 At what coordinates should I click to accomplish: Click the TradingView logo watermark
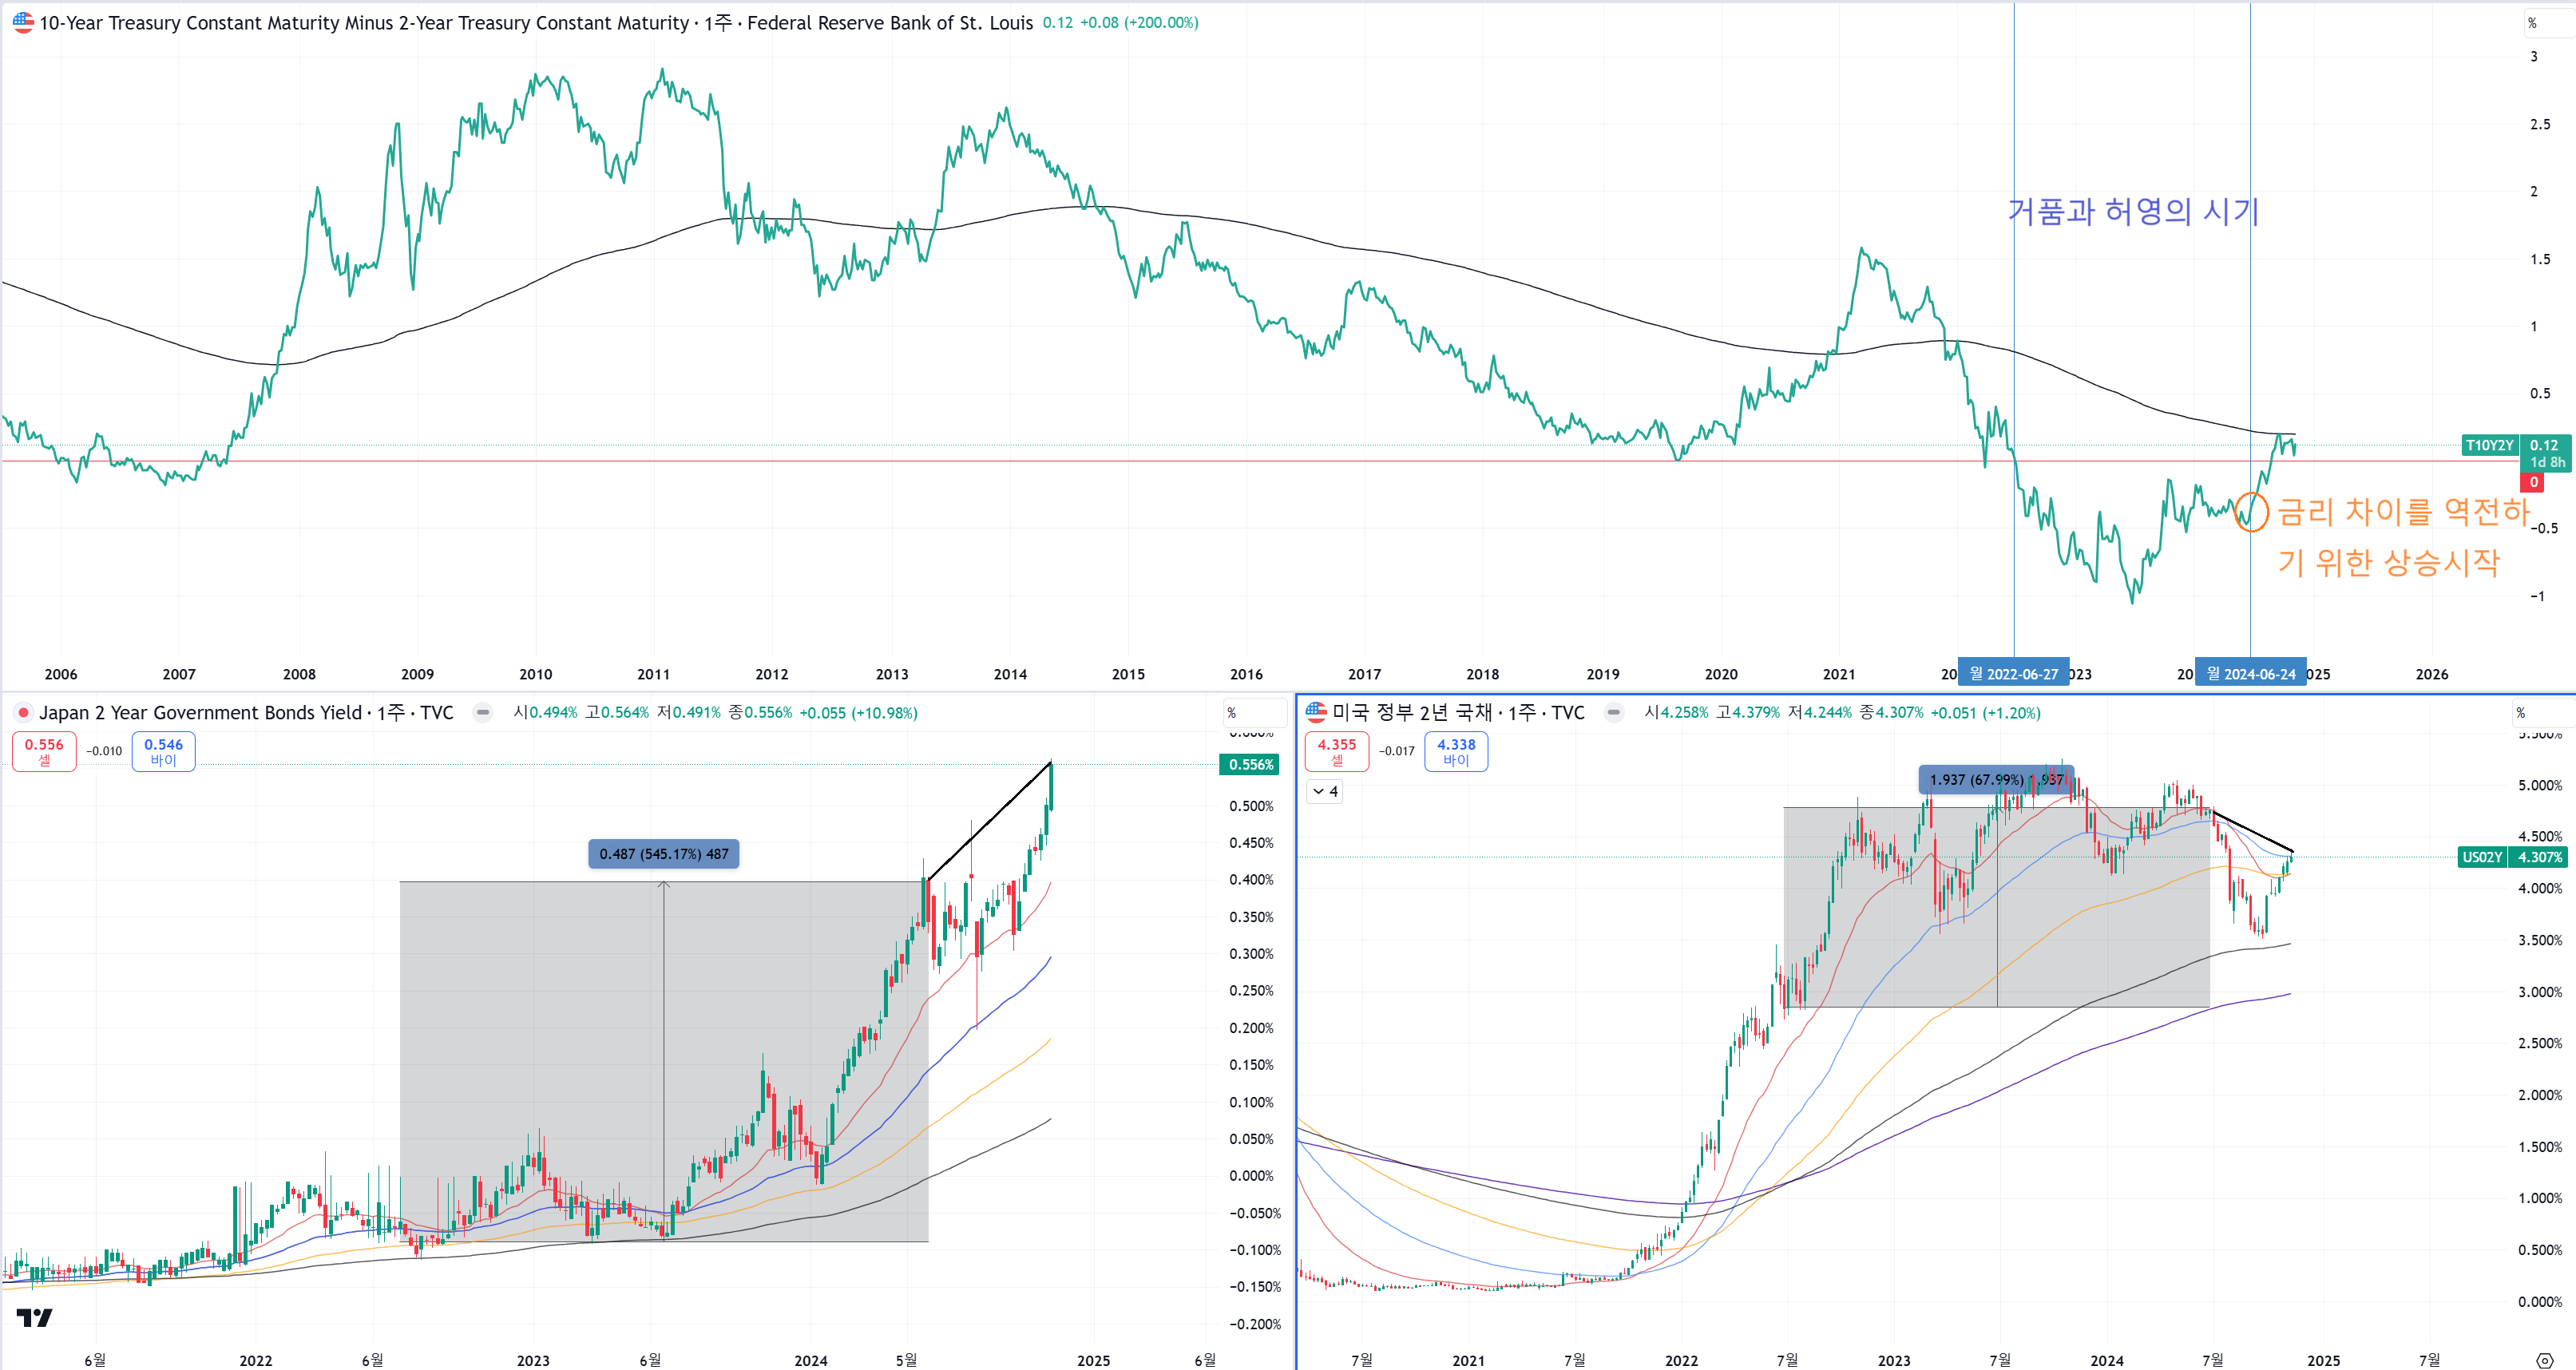pos(34,1318)
